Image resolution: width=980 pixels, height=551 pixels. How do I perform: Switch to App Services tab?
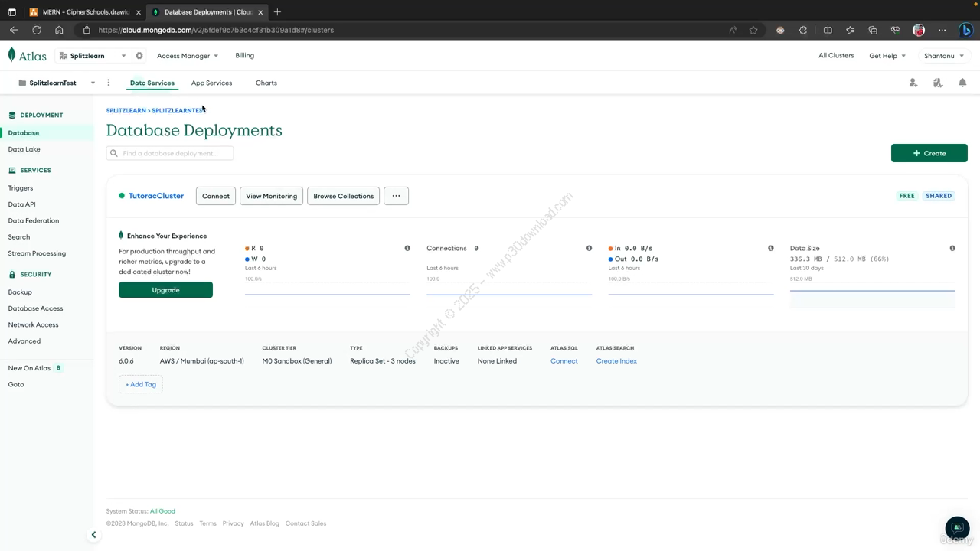tap(211, 83)
